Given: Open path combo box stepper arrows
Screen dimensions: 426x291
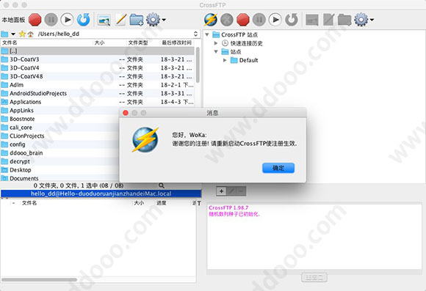Looking at the screenshot, I should pos(195,34).
